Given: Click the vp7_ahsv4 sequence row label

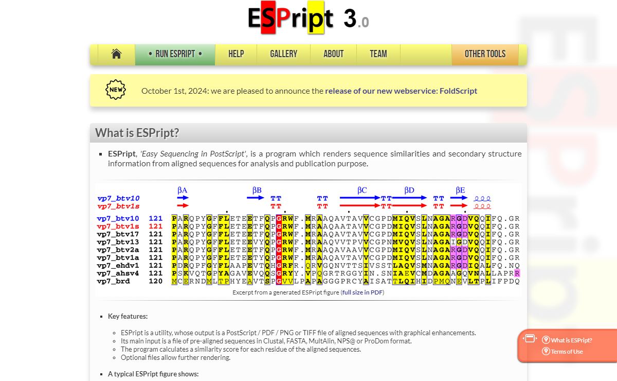Looking at the screenshot, I should coord(118,273).
